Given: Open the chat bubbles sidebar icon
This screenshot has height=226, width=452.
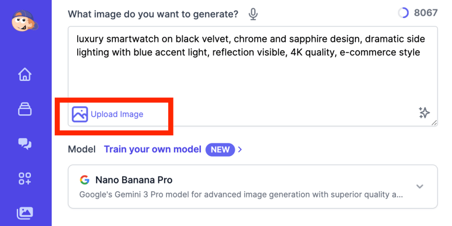Looking at the screenshot, I should coord(25,144).
